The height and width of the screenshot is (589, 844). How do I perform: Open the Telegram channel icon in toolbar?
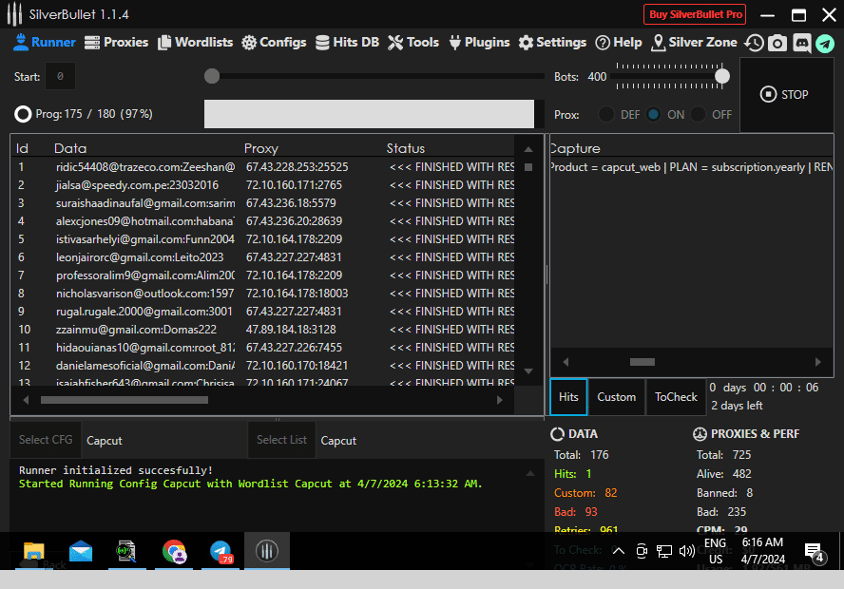pyautogui.click(x=824, y=43)
